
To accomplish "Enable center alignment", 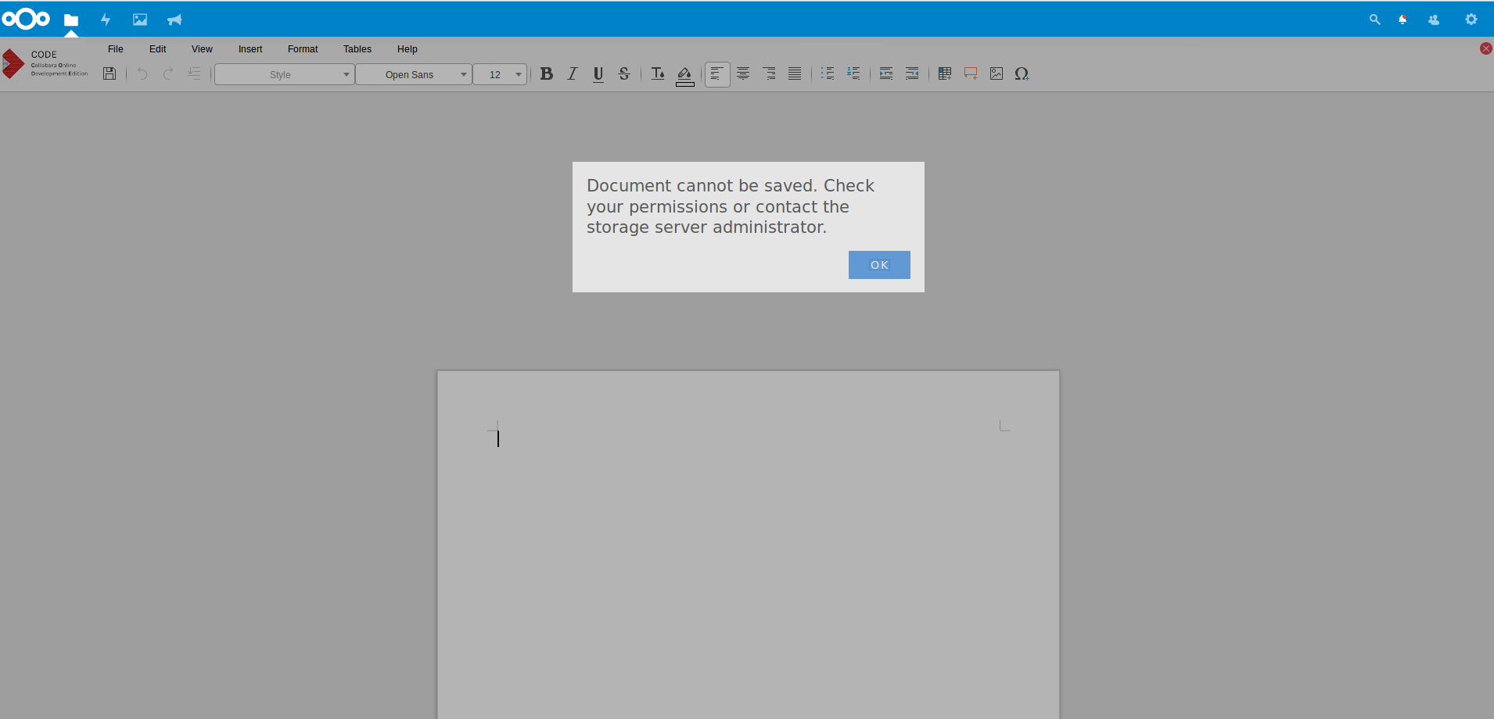I will [x=742, y=73].
